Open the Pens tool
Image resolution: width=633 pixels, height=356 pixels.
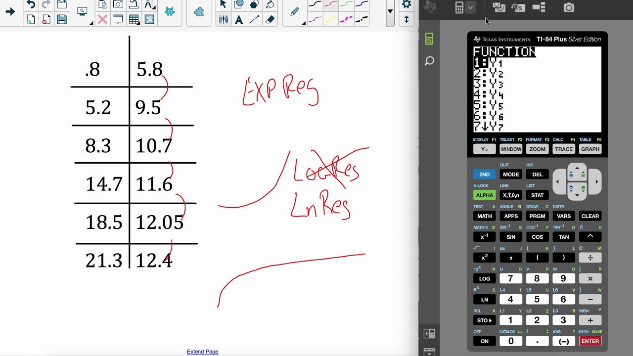click(x=223, y=20)
